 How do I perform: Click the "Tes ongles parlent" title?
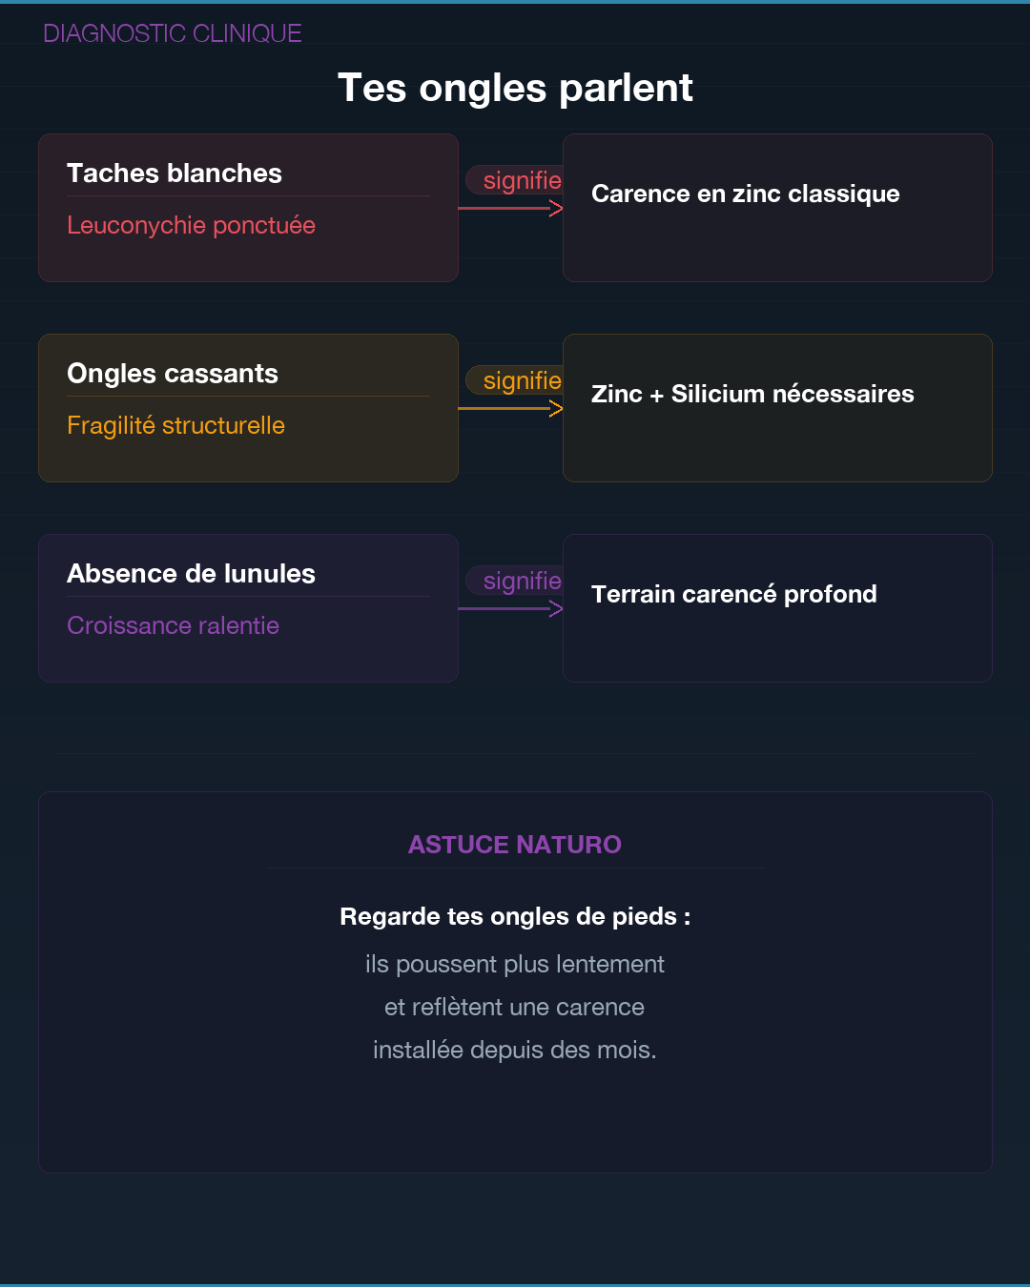(515, 88)
